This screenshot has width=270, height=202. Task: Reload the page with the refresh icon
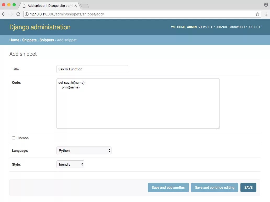click(18, 14)
